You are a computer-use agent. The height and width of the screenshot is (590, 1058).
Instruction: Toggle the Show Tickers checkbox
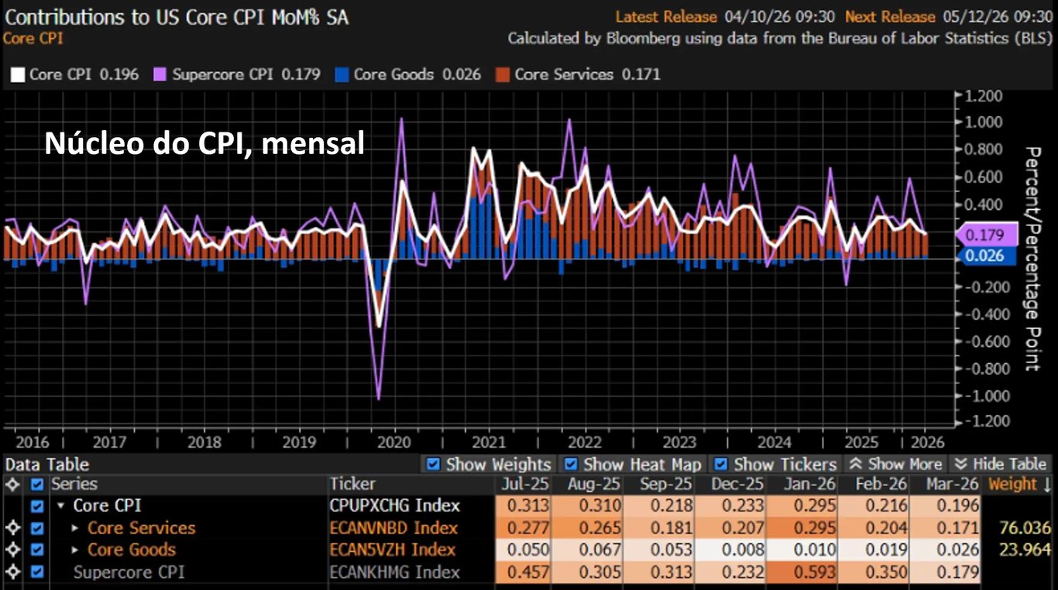point(721,465)
